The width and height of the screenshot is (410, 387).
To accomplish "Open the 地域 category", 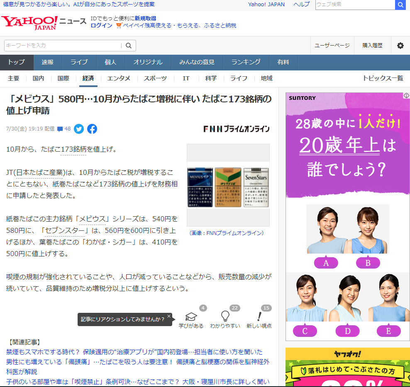I will click(x=266, y=78).
